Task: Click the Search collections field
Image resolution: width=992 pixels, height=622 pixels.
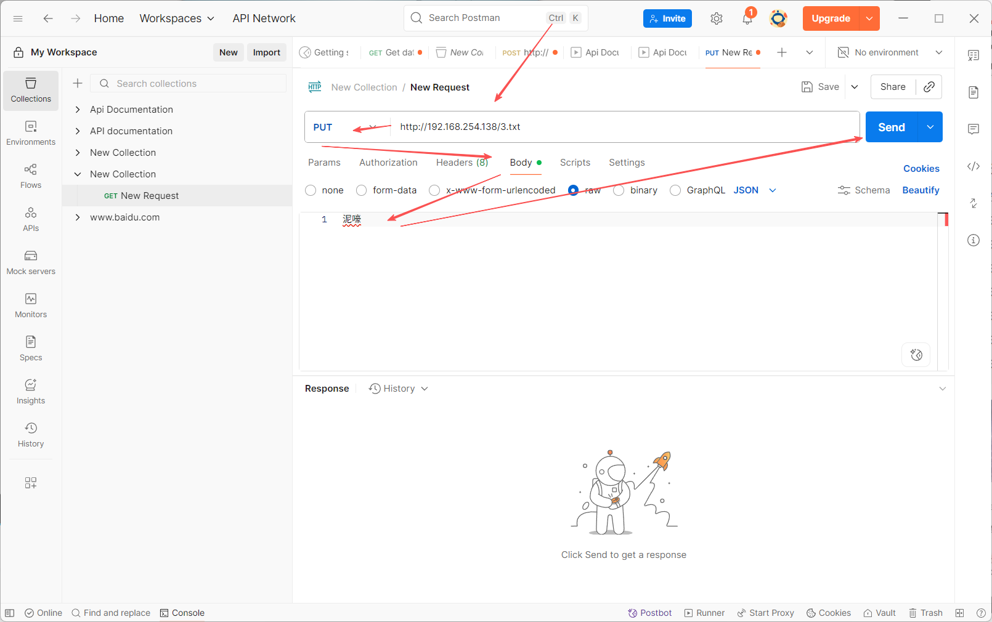Action: [189, 83]
